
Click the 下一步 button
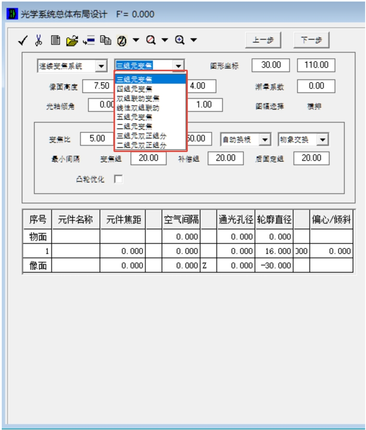click(311, 40)
